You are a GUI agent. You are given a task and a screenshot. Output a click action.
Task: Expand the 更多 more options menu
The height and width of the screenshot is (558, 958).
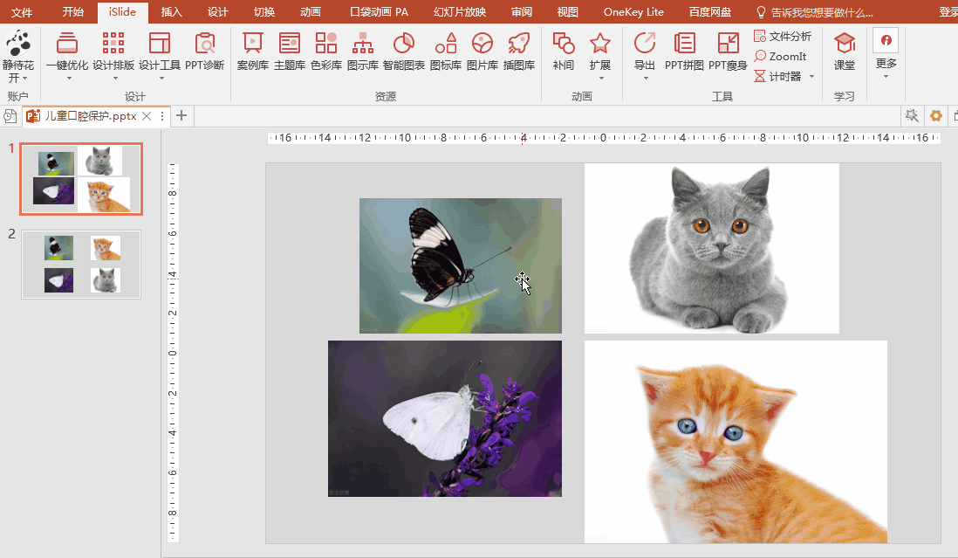coord(886,76)
